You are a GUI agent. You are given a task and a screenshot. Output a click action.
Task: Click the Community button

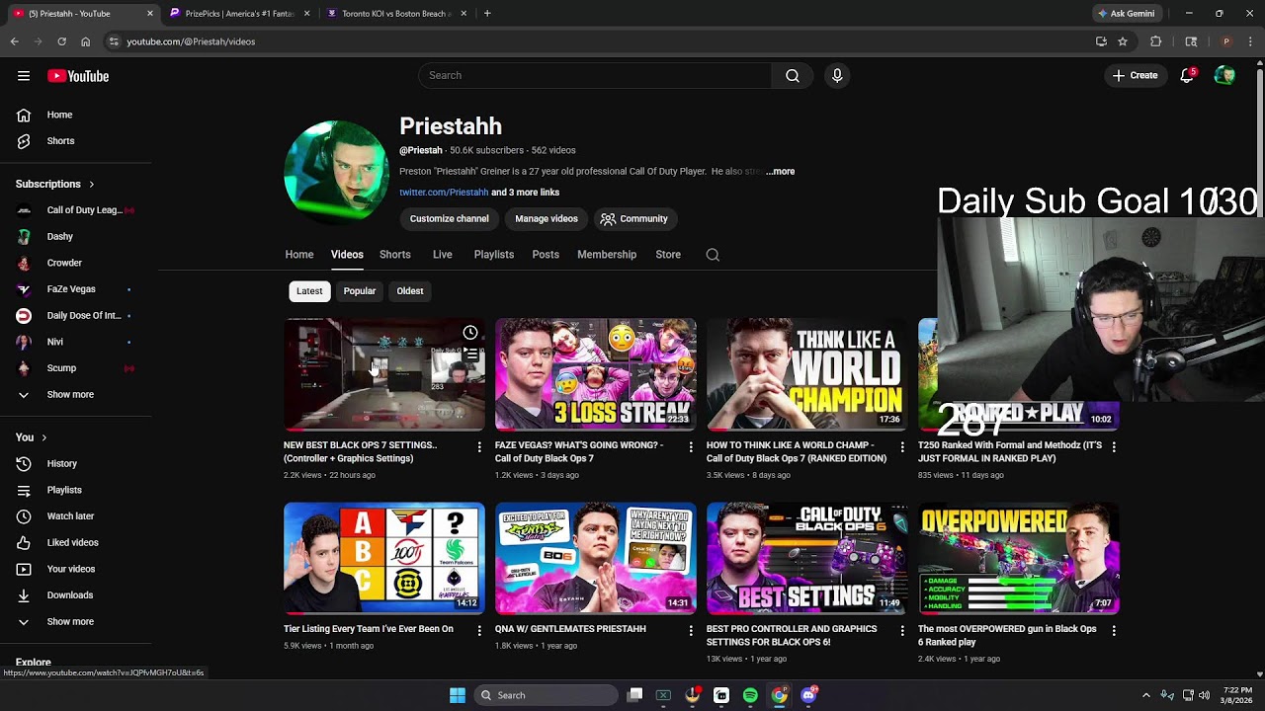(634, 219)
